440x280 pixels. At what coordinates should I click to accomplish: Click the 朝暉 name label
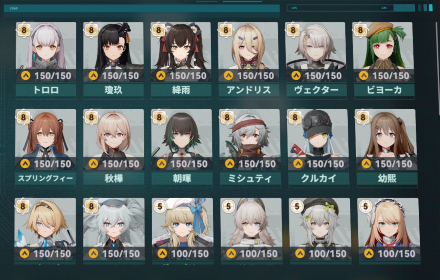tap(182, 178)
